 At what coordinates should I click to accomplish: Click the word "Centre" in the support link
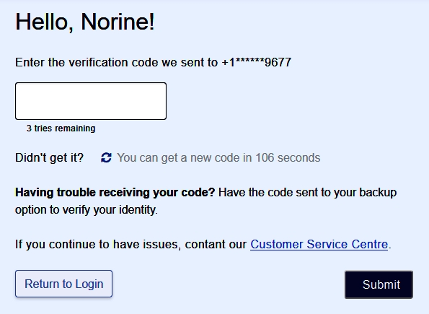coord(370,244)
